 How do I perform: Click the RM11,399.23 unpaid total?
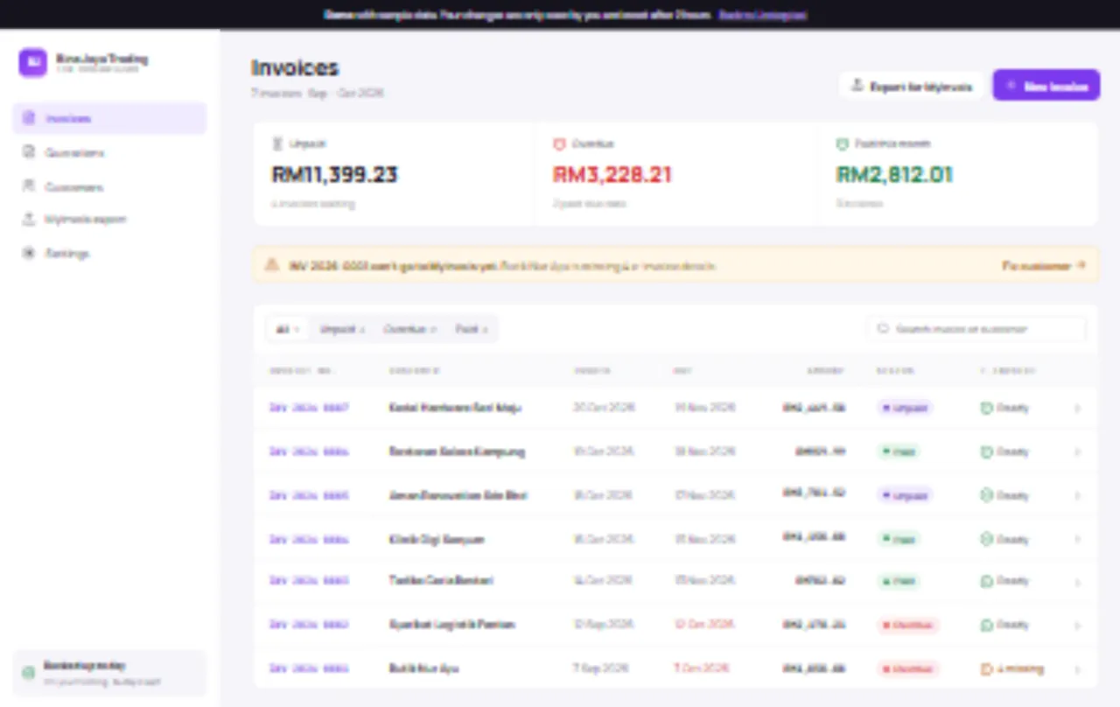pos(335,174)
